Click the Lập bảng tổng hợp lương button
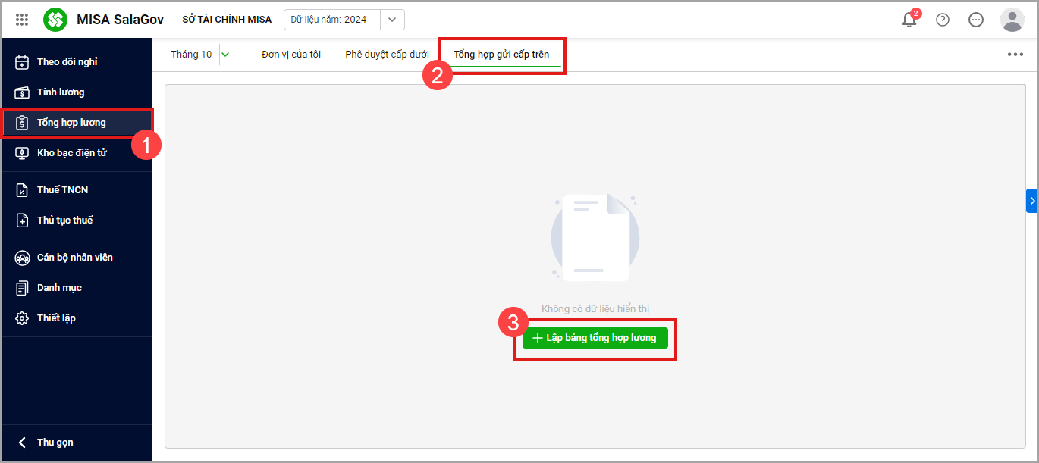 595,338
